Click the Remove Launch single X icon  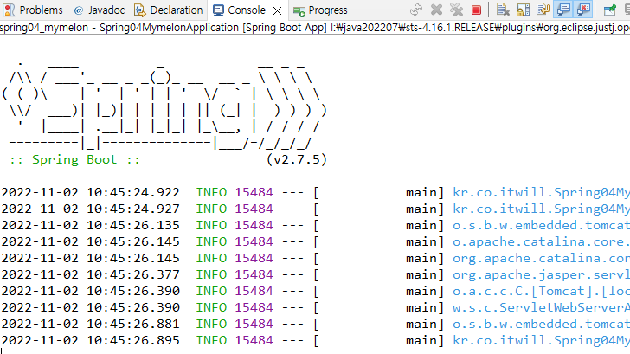436,10
